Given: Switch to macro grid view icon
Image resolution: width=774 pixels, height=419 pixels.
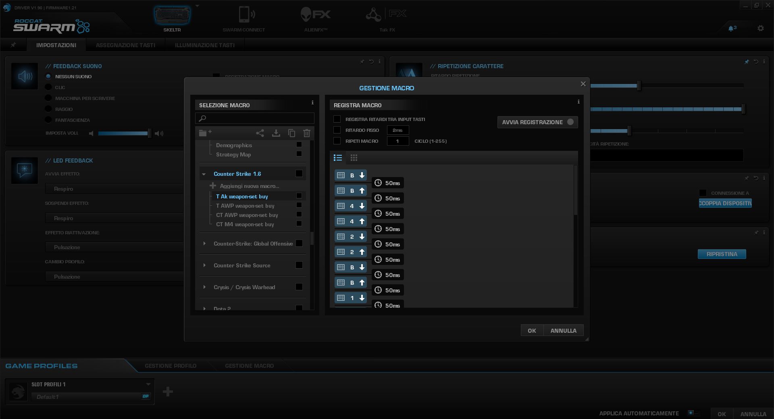Looking at the screenshot, I should coord(354,158).
